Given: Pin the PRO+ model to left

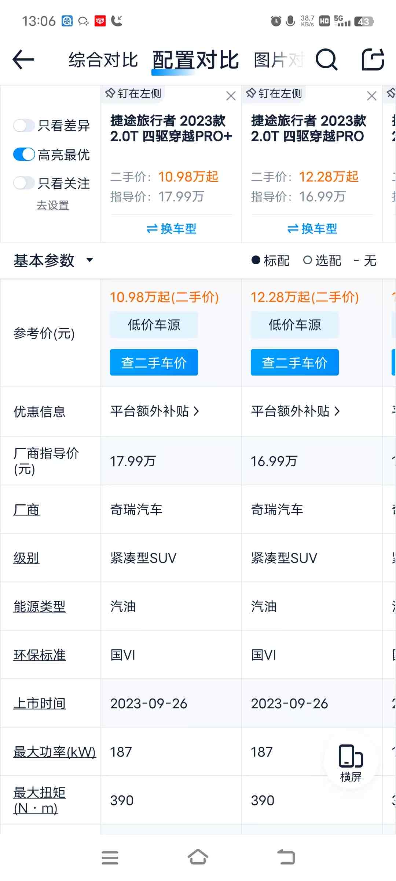Looking at the screenshot, I should pyautogui.click(x=133, y=94).
